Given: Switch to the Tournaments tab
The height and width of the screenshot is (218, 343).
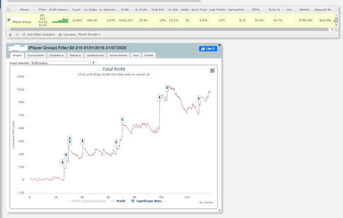Looking at the screenshot, I should pyautogui.click(x=36, y=55).
